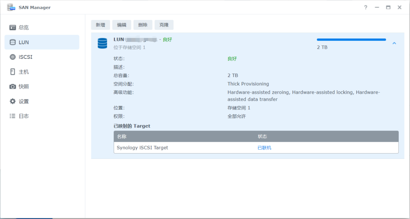Open the 总览 menu item
Image resolution: width=410 pixels, height=219 pixels.
(x=42, y=28)
